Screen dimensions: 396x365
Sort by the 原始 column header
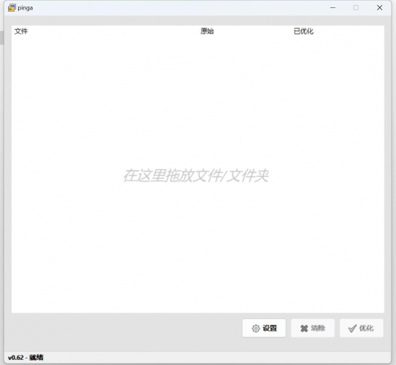(207, 31)
